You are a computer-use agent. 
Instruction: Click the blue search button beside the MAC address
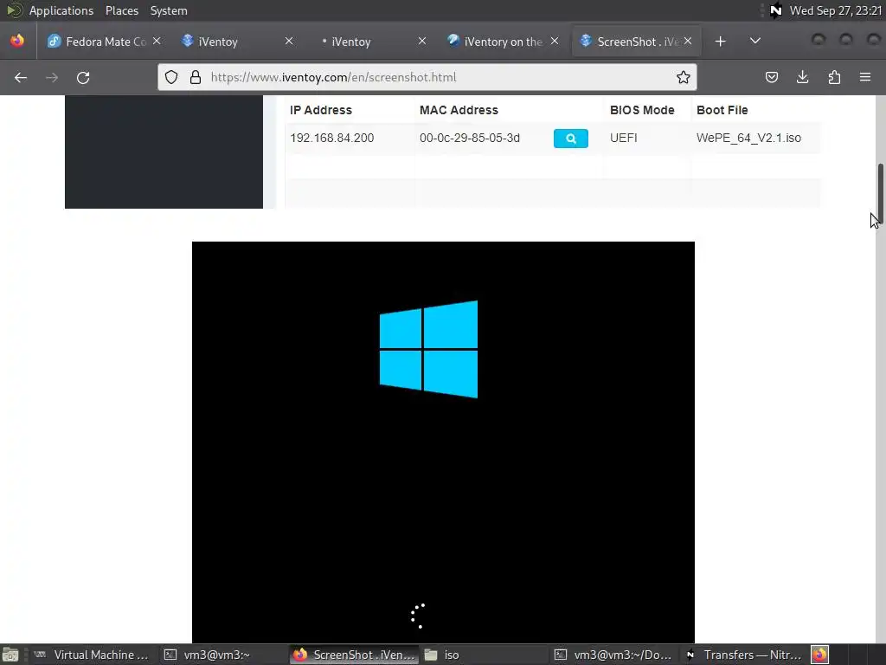[x=571, y=139]
